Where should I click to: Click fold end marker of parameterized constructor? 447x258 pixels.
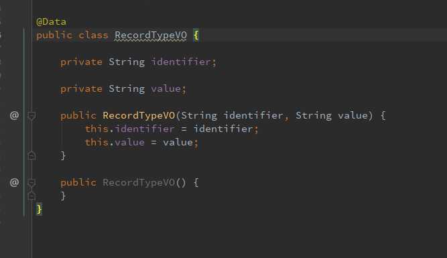[x=31, y=155]
